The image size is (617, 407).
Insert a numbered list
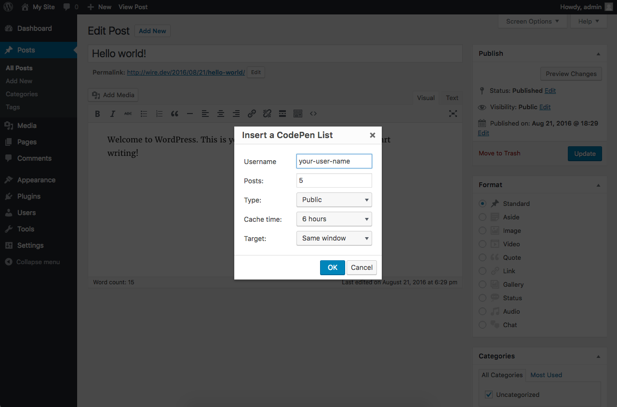click(159, 114)
